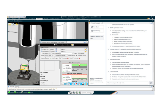Viewport: 160px width, 110px height.
Task: Open the X-Caliper menu
Action: 32,19
